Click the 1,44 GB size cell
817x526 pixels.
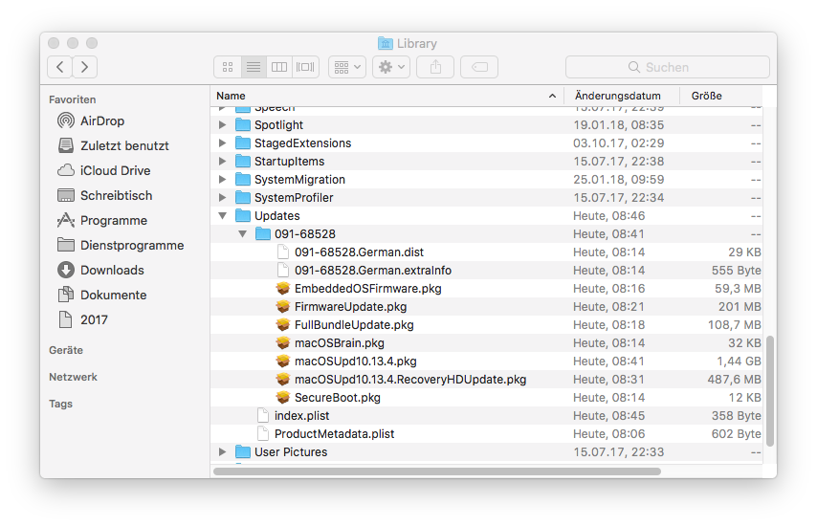[x=739, y=362]
